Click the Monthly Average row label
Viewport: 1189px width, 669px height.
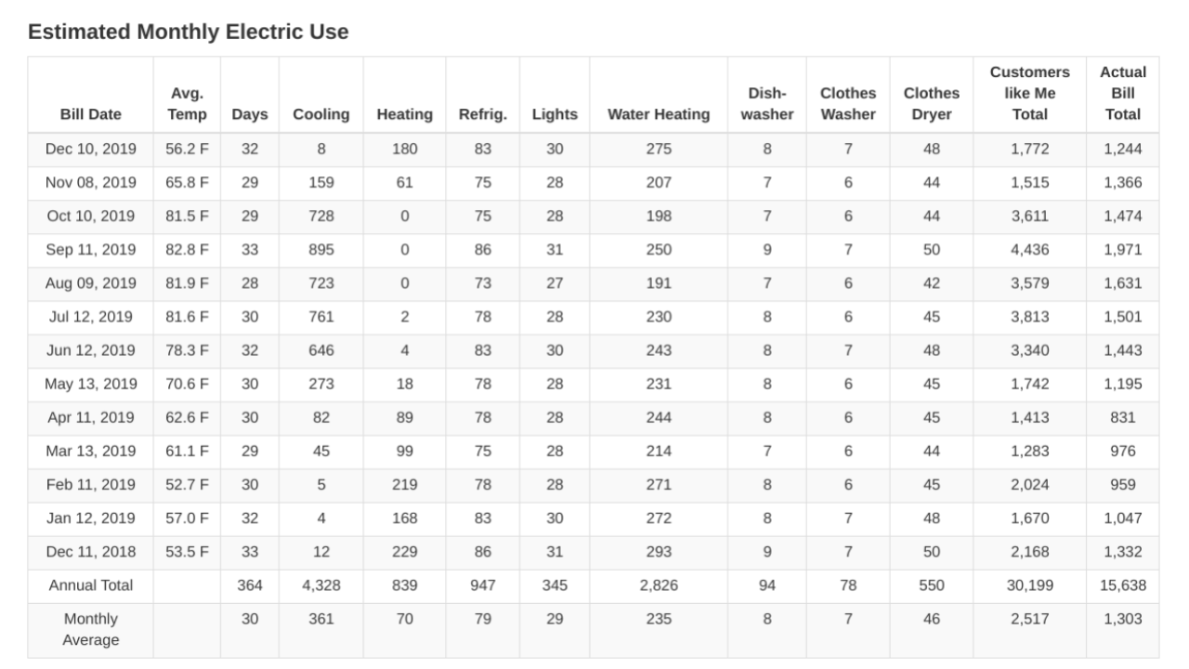pos(91,629)
